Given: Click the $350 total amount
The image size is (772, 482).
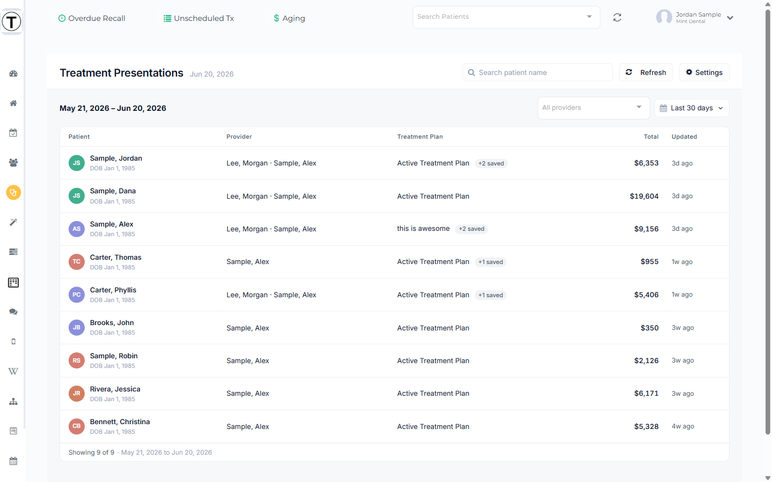Looking at the screenshot, I should tap(649, 328).
